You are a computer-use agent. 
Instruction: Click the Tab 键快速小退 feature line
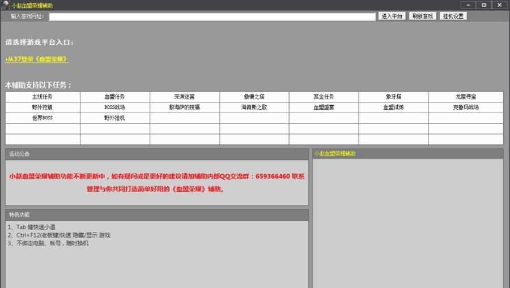[x=32, y=227]
